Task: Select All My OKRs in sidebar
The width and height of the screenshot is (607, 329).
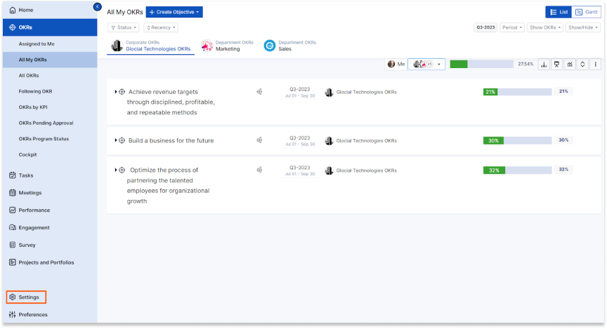Action: tap(50, 60)
